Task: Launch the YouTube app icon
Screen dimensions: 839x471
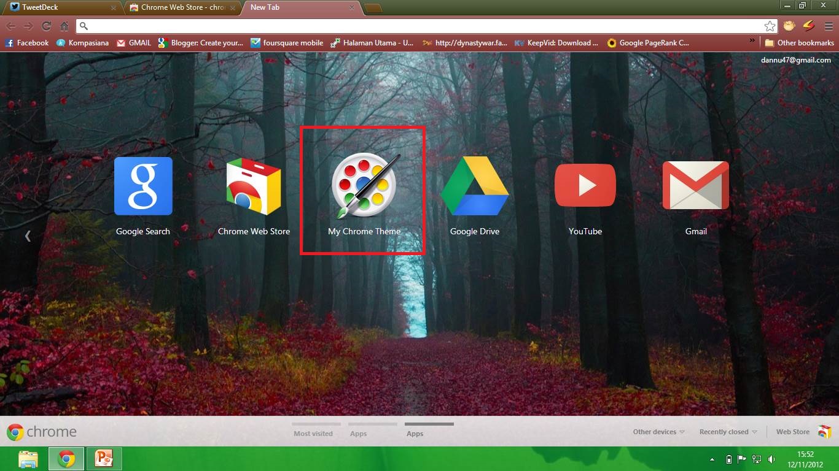Action: (585, 185)
